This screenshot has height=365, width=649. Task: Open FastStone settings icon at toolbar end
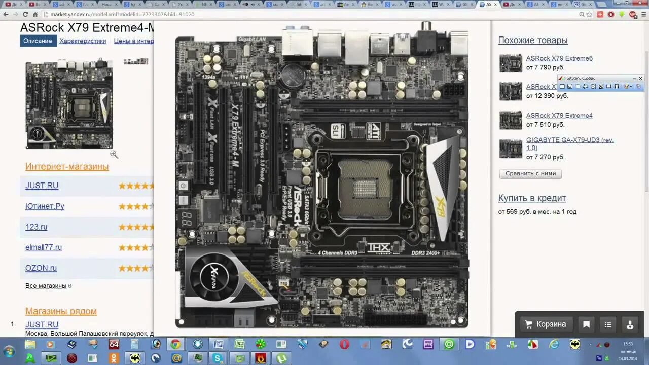[638, 87]
